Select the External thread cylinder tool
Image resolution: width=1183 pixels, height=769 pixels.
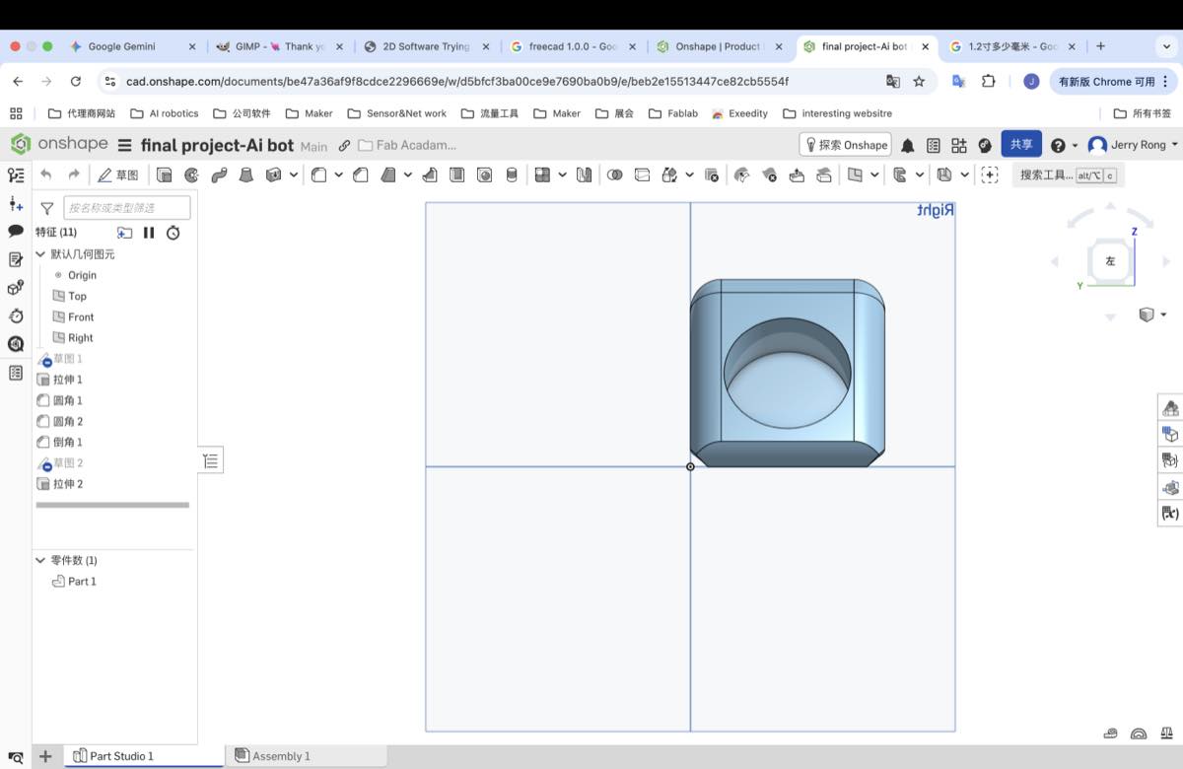pyautogui.click(x=512, y=175)
